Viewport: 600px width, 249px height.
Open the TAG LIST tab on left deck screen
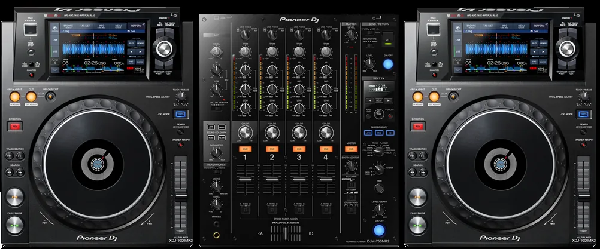point(86,26)
